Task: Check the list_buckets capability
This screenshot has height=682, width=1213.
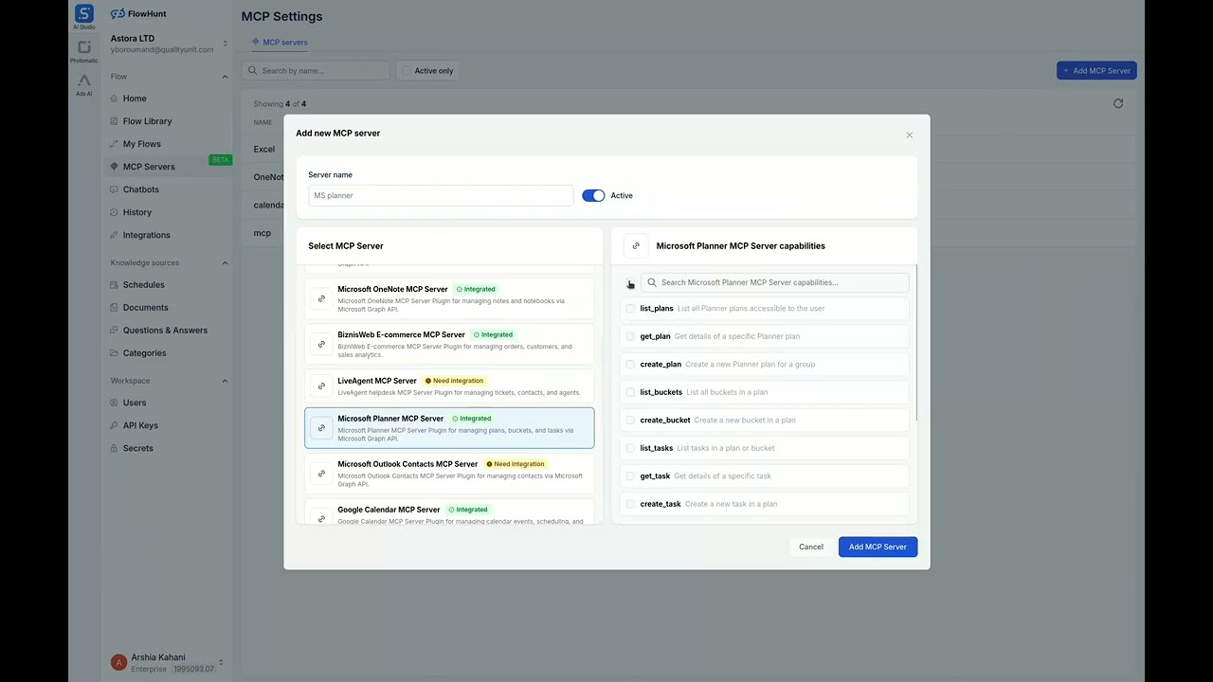Action: [x=630, y=392]
